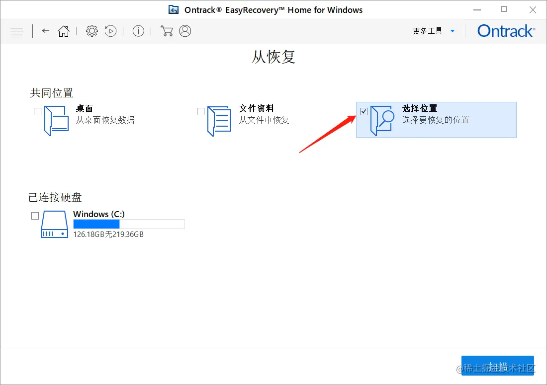Click the documents folder icon

pos(219,121)
